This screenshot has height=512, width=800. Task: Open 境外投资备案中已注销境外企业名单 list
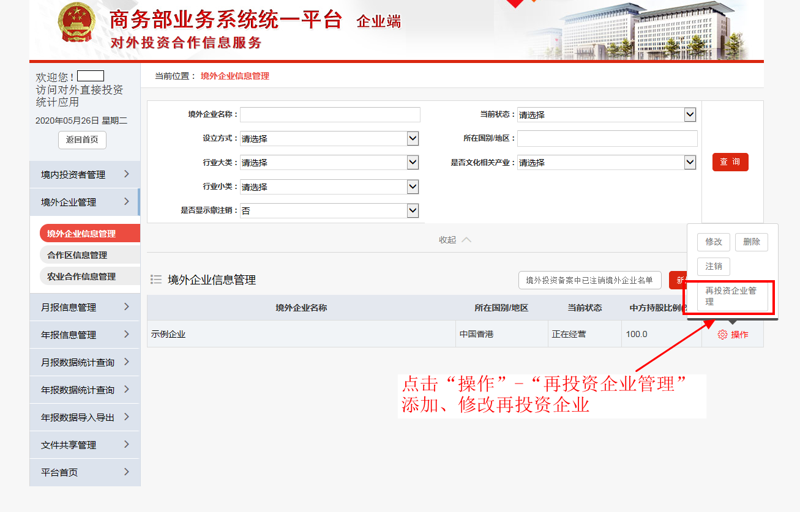point(589,280)
